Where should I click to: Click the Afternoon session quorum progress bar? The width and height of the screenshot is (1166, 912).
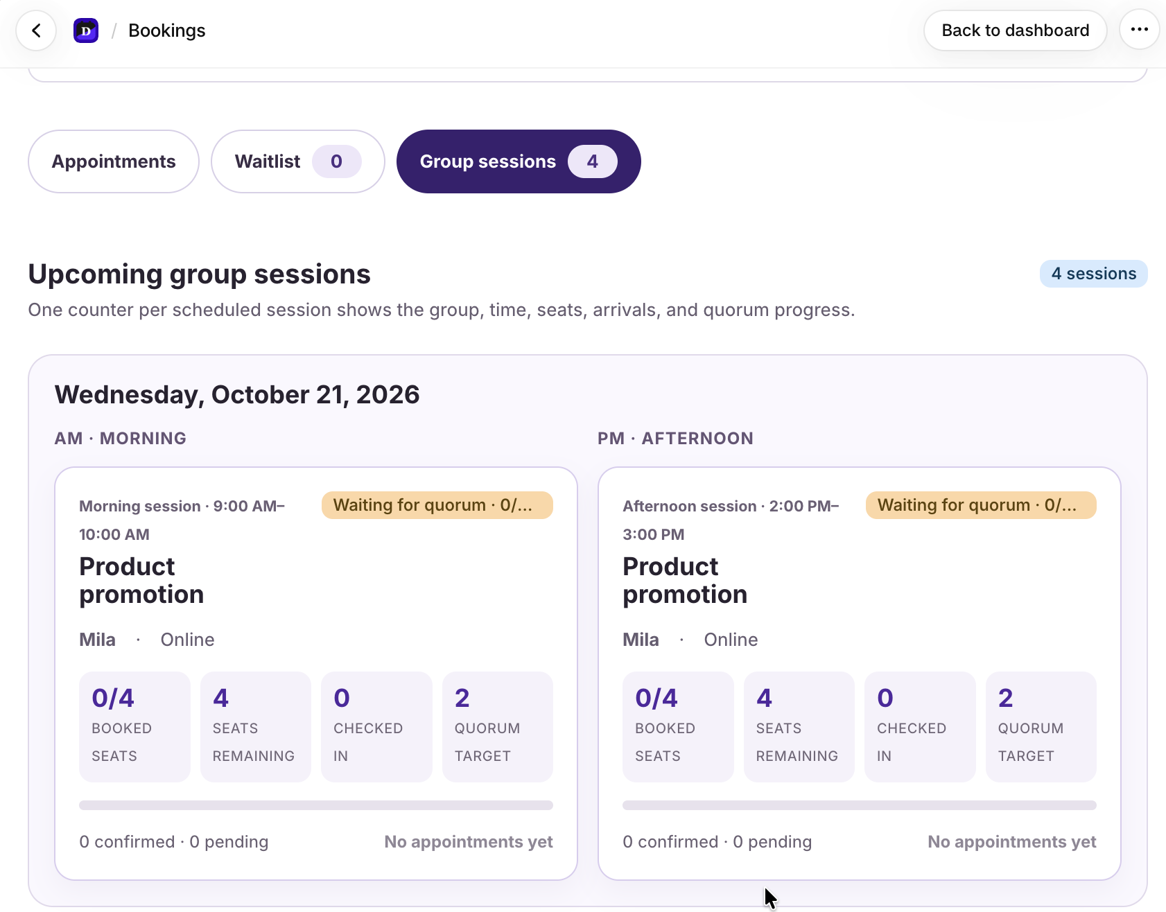click(x=860, y=805)
